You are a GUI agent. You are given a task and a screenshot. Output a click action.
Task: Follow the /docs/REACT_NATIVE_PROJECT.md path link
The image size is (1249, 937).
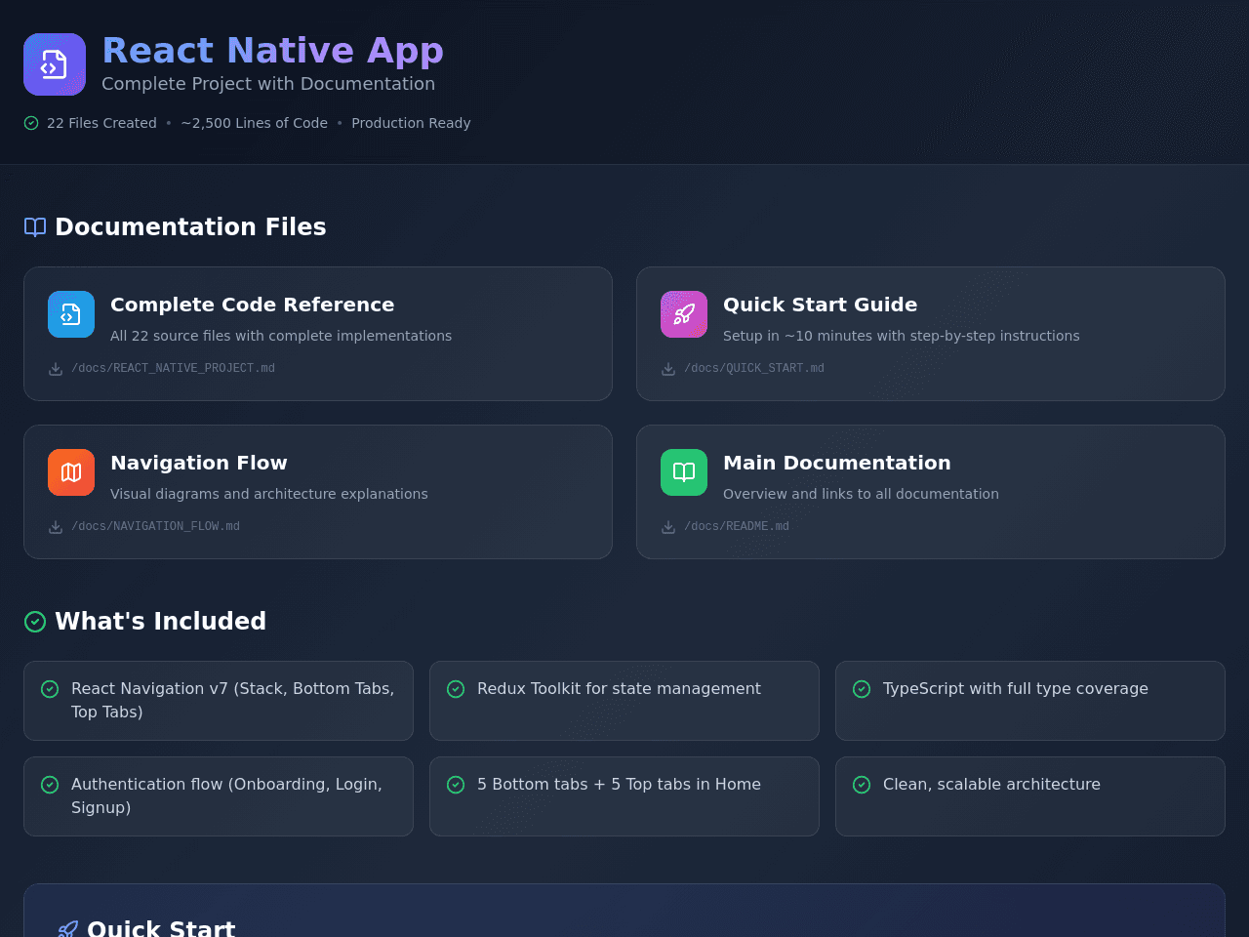(173, 369)
